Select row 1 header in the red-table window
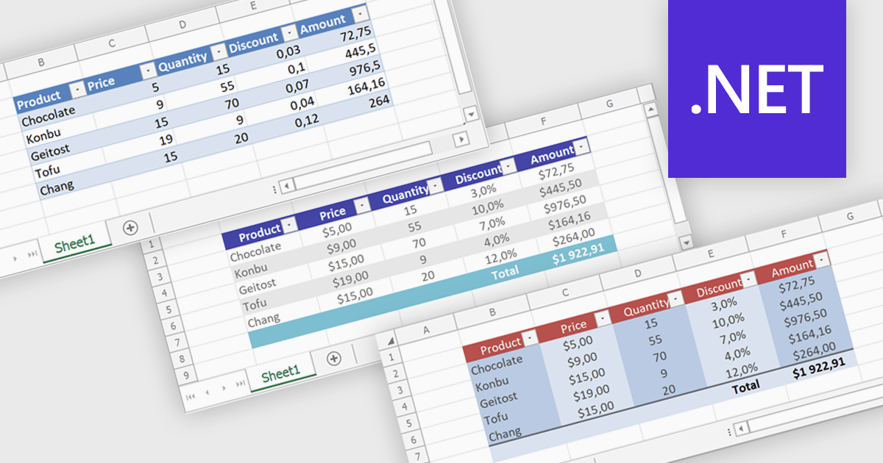This screenshot has width=883, height=463. (x=393, y=357)
